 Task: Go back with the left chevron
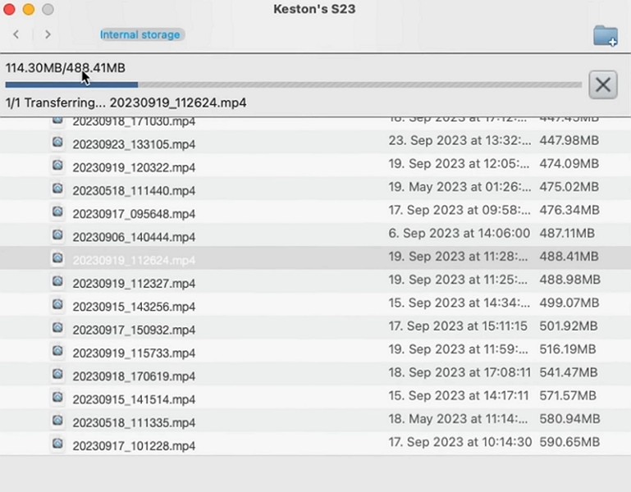(x=16, y=34)
